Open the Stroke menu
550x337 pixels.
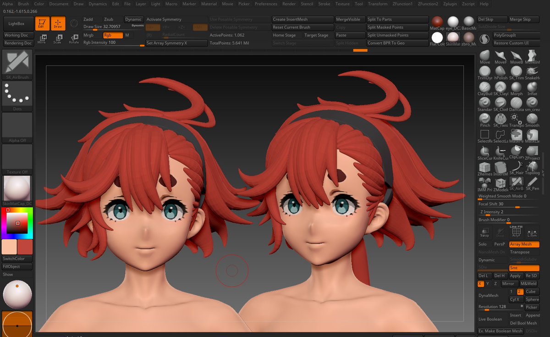(324, 4)
